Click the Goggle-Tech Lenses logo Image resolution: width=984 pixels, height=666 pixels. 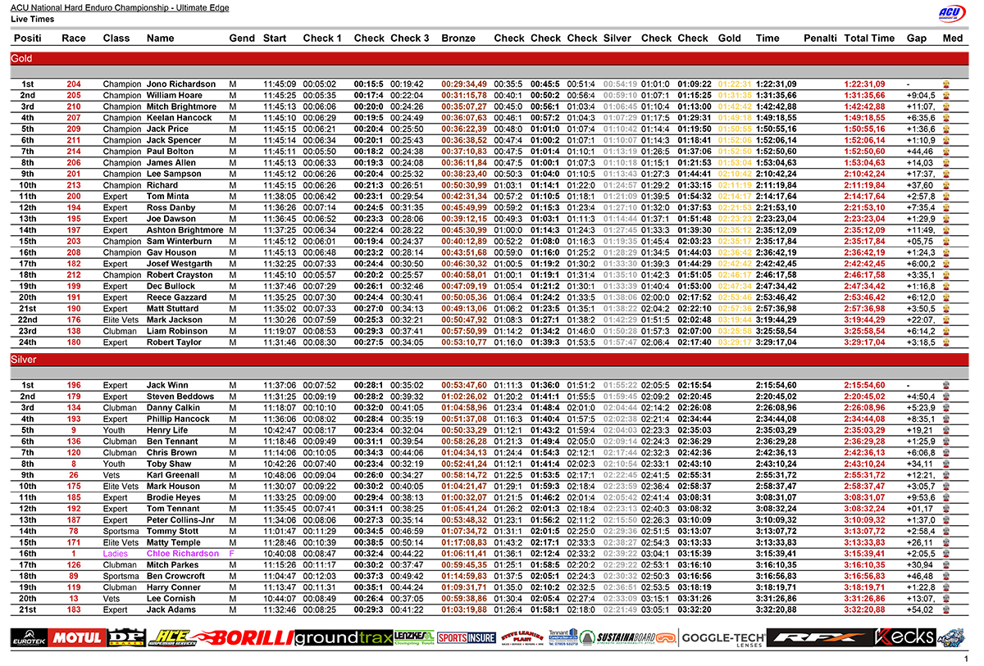[x=722, y=637]
